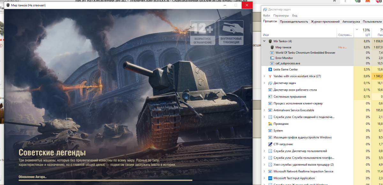Expand the Antimalware Service Executable entry
383x185 pixels.
pyautogui.click(x=264, y=110)
